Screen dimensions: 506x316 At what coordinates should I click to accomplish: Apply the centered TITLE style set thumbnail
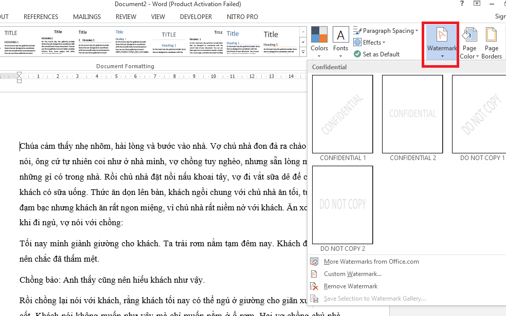(x=169, y=42)
